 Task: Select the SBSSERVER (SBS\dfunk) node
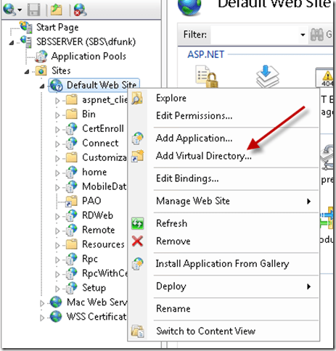click(x=86, y=41)
